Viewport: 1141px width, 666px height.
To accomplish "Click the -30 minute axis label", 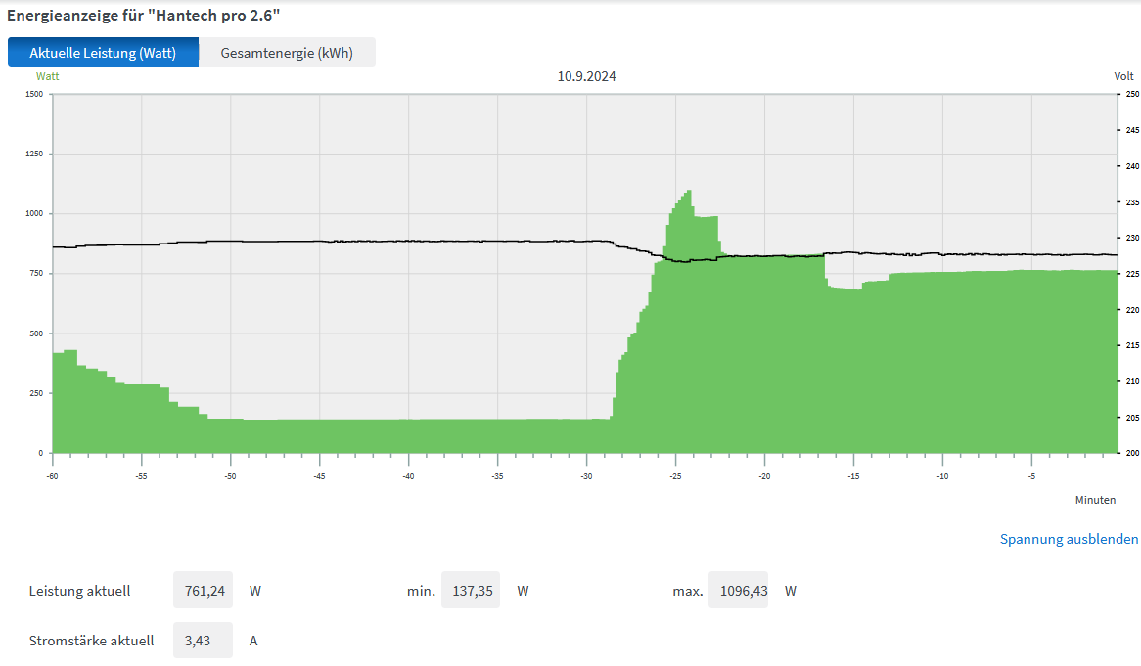I will point(586,477).
